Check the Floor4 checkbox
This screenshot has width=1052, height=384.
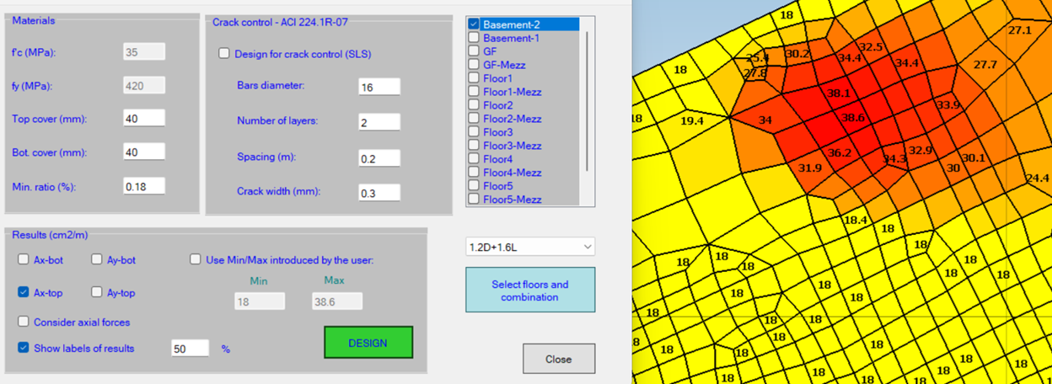point(474,159)
